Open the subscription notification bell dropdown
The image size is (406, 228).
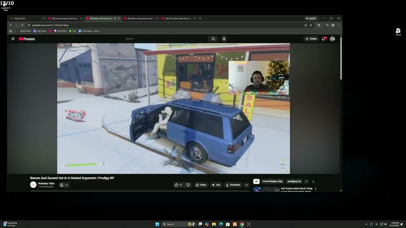point(64,185)
